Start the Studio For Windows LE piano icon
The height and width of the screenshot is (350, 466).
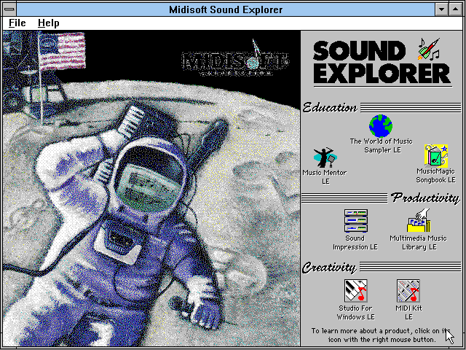[x=356, y=290]
